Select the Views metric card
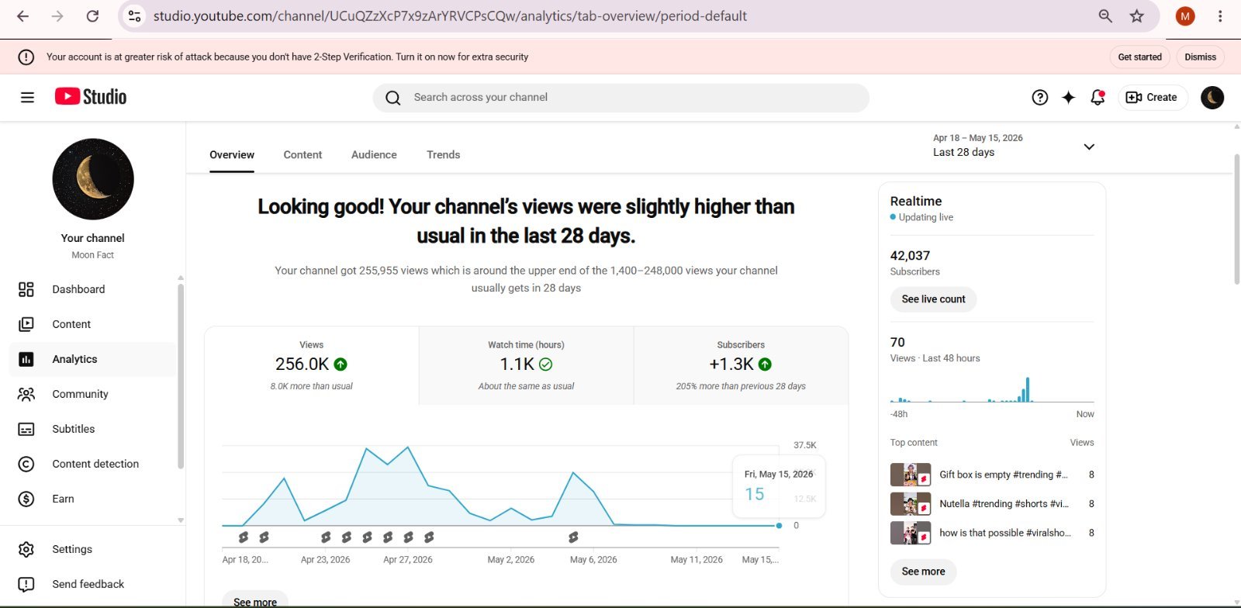This screenshot has height=608, width=1241. point(312,365)
